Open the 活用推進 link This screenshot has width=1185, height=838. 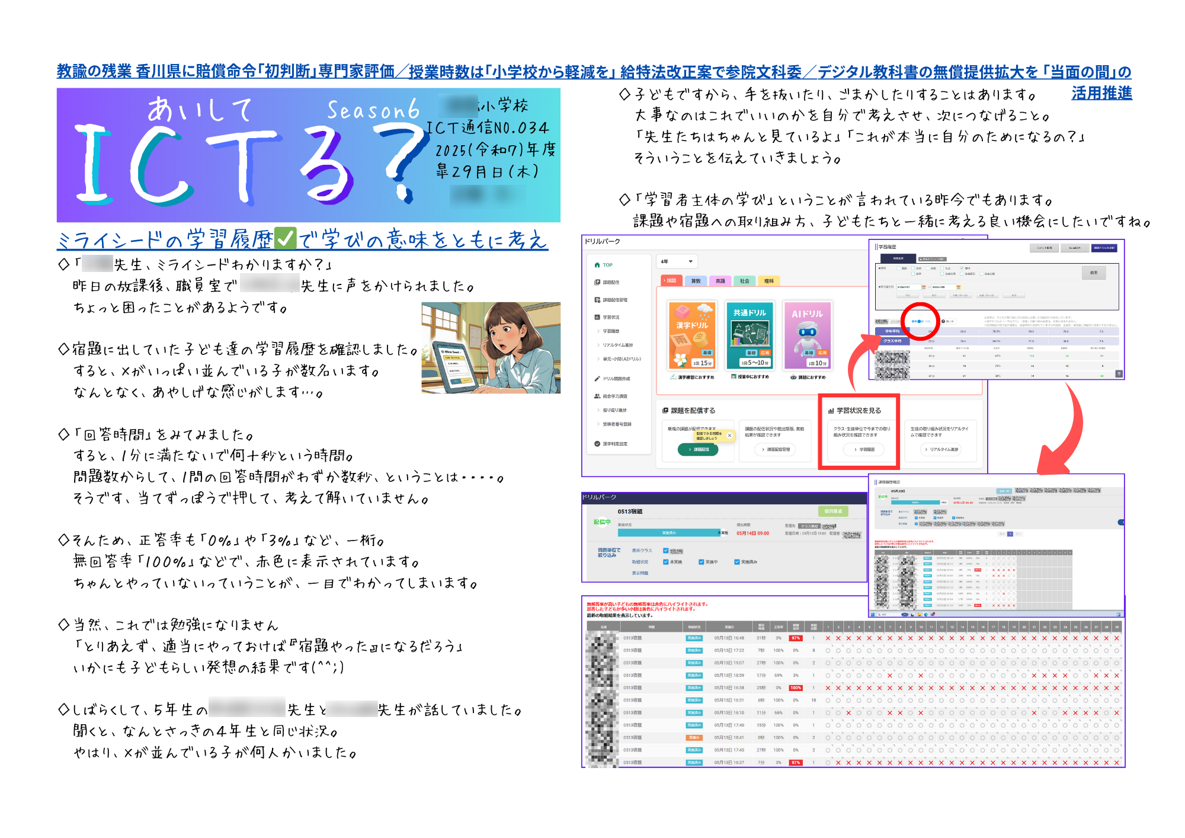(x=1101, y=93)
